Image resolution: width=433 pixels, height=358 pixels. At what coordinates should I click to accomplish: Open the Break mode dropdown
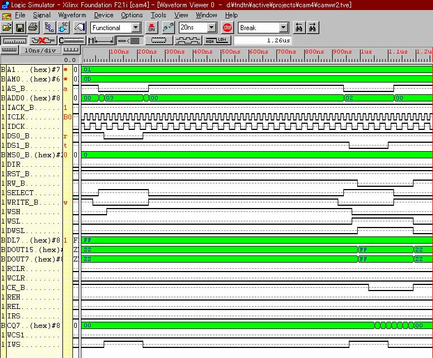pos(283,27)
